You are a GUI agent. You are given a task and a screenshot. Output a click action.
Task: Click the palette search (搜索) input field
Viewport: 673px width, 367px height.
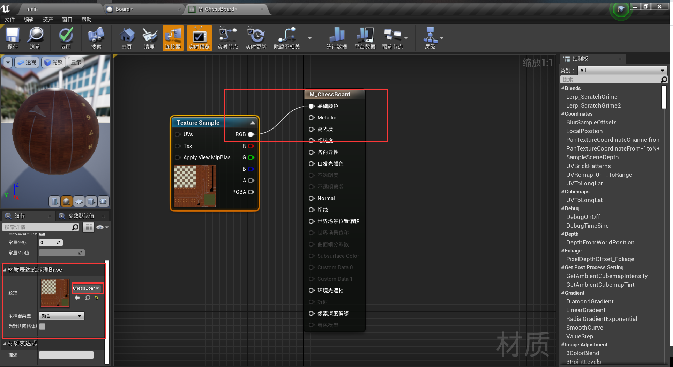pos(611,80)
